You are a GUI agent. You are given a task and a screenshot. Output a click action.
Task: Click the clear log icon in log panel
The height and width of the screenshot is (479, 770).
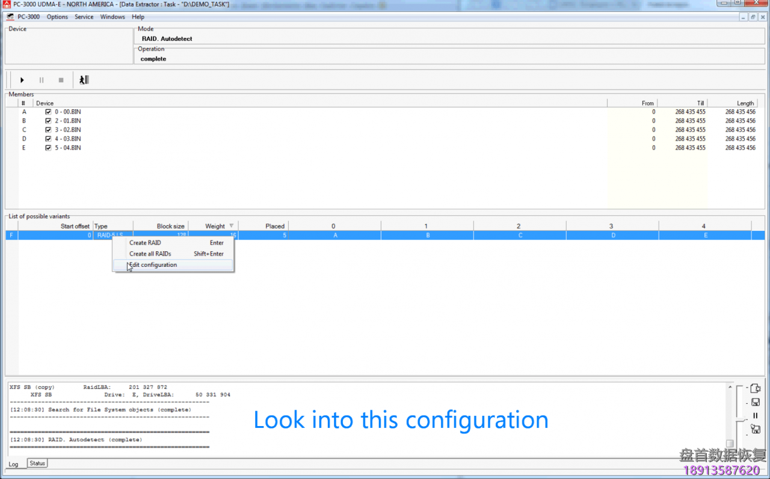[755, 389]
